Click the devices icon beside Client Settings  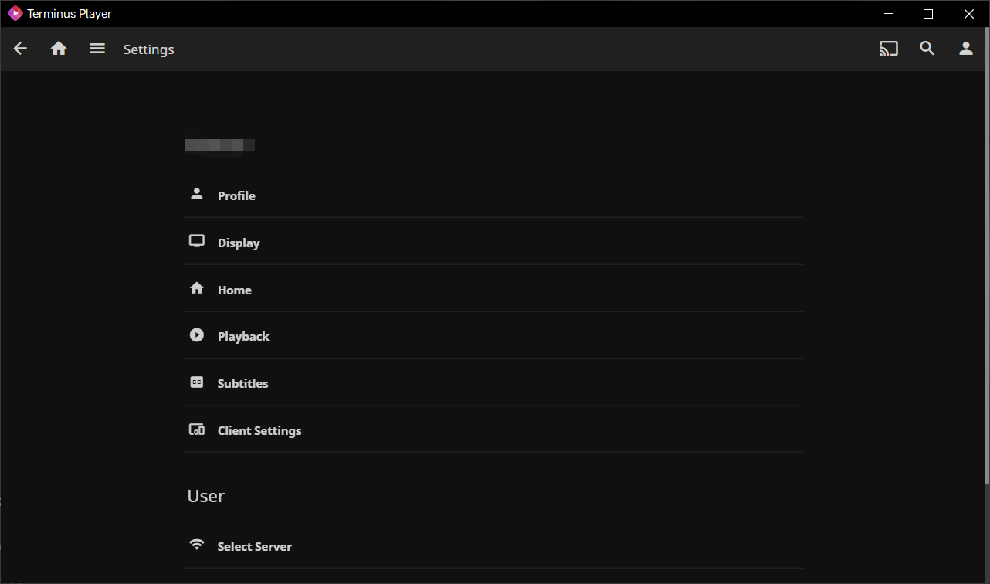point(197,430)
